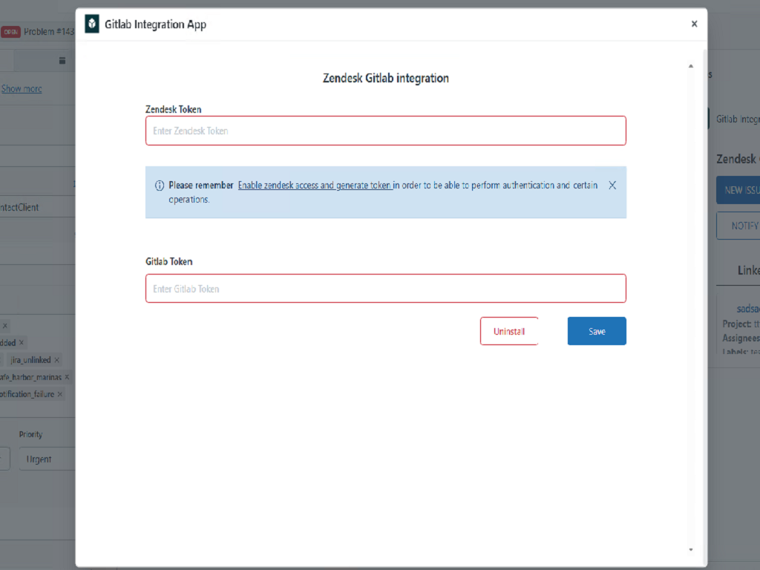Screen dimensions: 760x570
Task: Click the scrollbar up arrow in modal
Action: point(690,65)
